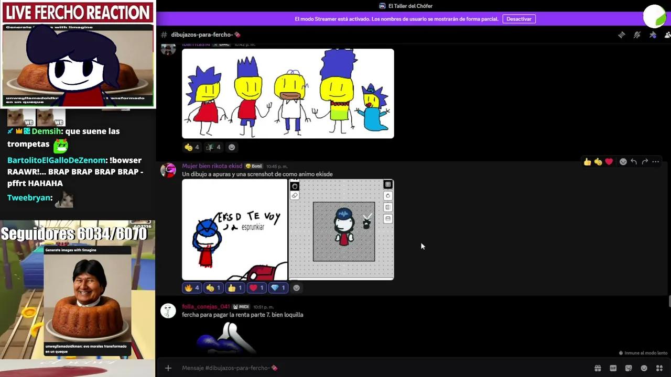Screen dimensions: 671x377
Task: Open the Threads icon in channel header
Action: (622, 35)
